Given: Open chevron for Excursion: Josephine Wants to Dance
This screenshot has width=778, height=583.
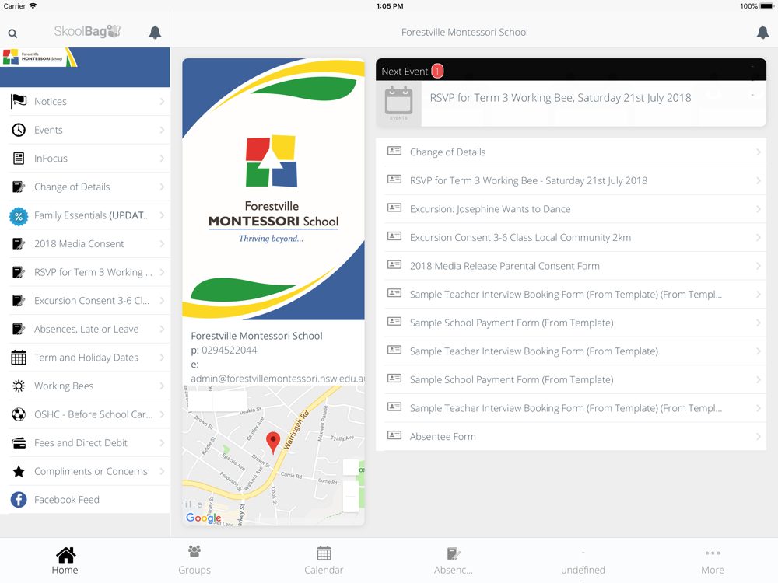Looking at the screenshot, I should [x=758, y=209].
